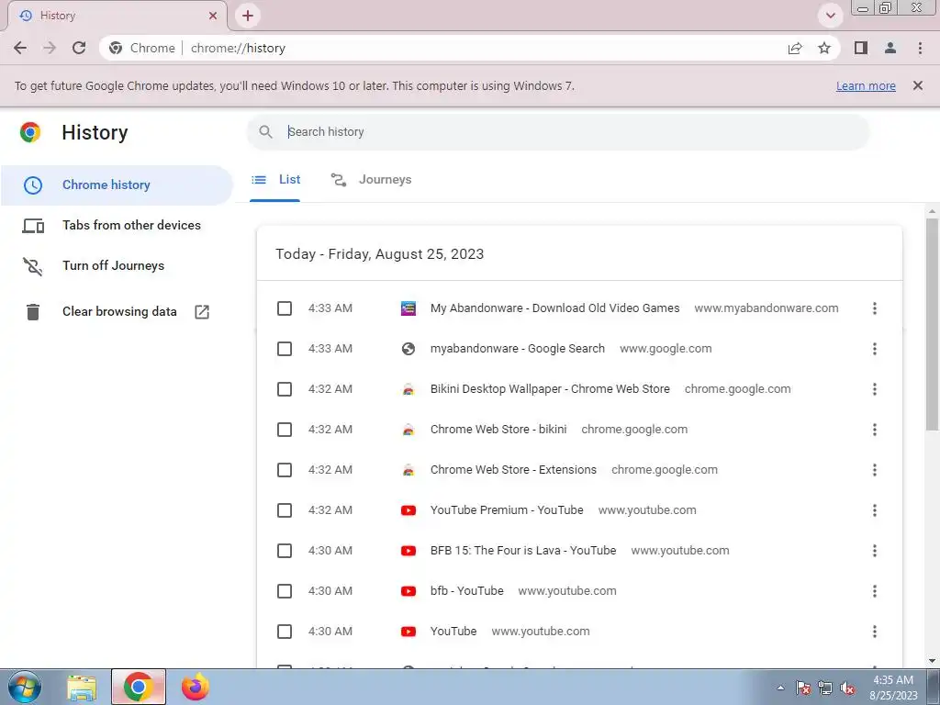Switch to the List tab
Viewport: 940px width, 705px height.
coord(275,180)
